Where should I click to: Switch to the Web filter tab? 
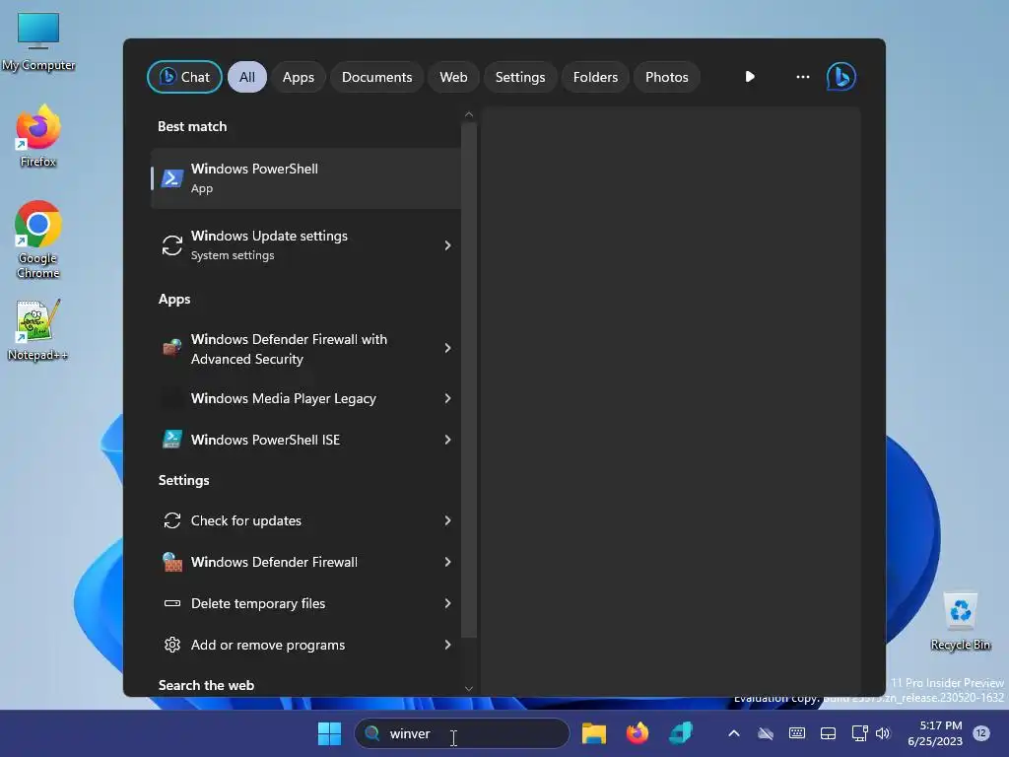pos(453,77)
